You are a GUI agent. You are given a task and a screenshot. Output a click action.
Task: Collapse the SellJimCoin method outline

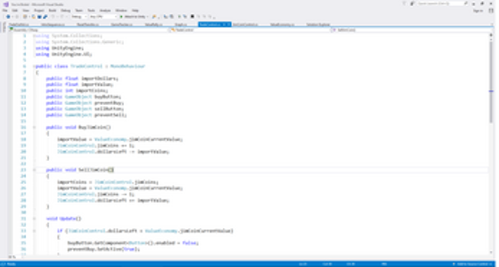pyautogui.click(x=34, y=170)
